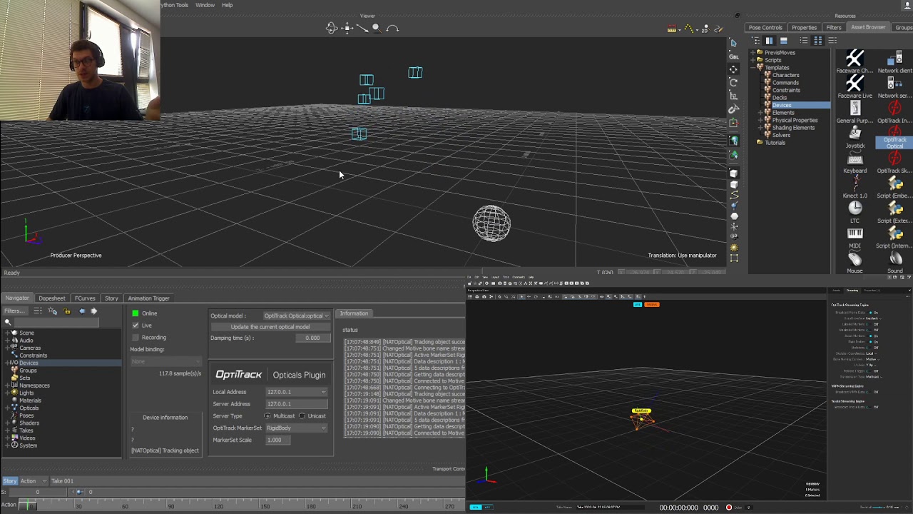The width and height of the screenshot is (913, 514).
Task: Uncheck the Live checkbox
Action: click(136, 326)
